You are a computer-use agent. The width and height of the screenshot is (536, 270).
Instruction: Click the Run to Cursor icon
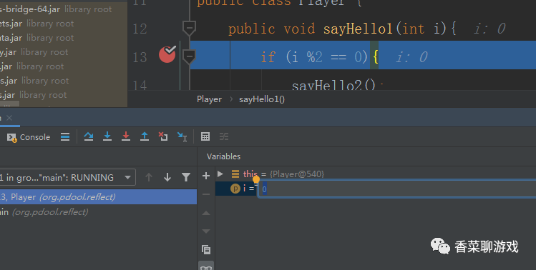182,136
